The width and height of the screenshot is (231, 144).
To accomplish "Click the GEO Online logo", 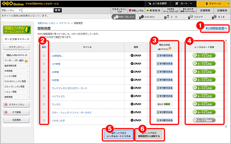I will [x=13, y=3].
